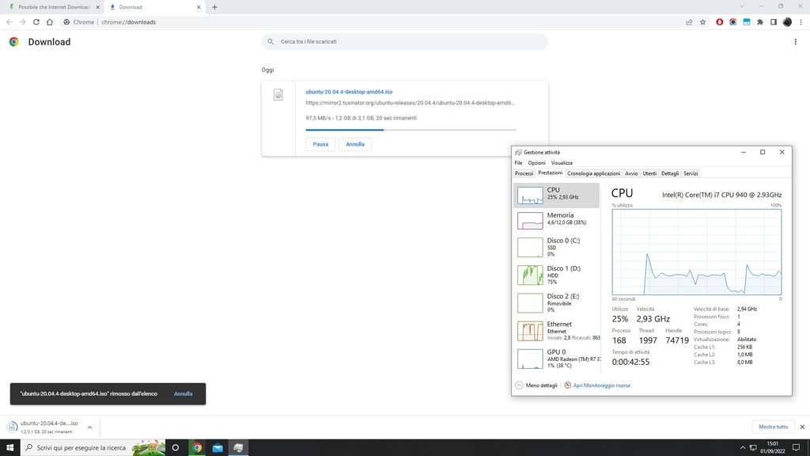
Task: Click the share page icon in address bar
Action: pyautogui.click(x=689, y=22)
